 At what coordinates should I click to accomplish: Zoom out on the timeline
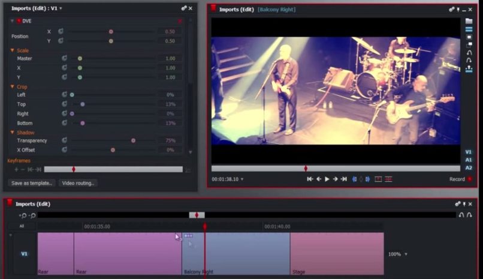(32, 215)
